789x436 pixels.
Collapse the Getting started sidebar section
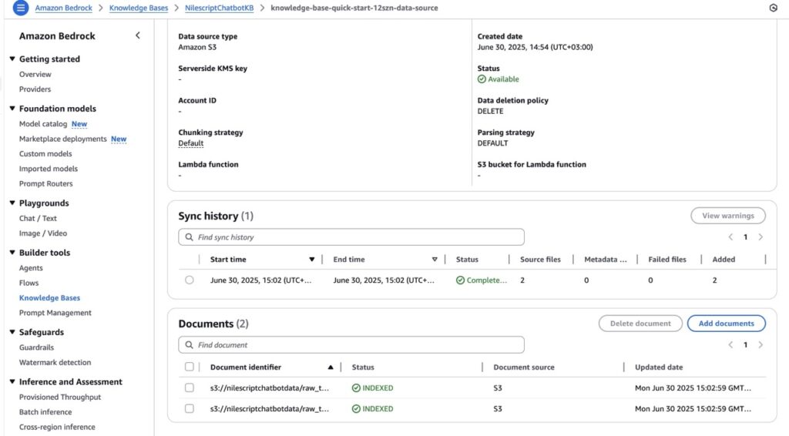[x=12, y=59]
